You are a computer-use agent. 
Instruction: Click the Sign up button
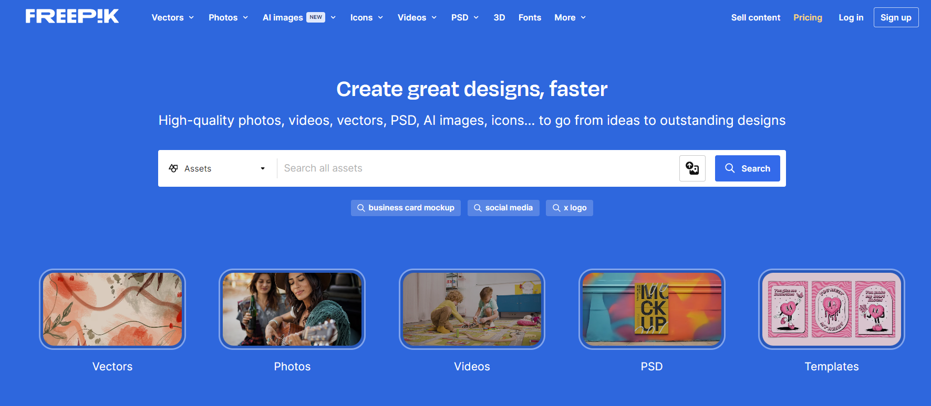(x=896, y=17)
